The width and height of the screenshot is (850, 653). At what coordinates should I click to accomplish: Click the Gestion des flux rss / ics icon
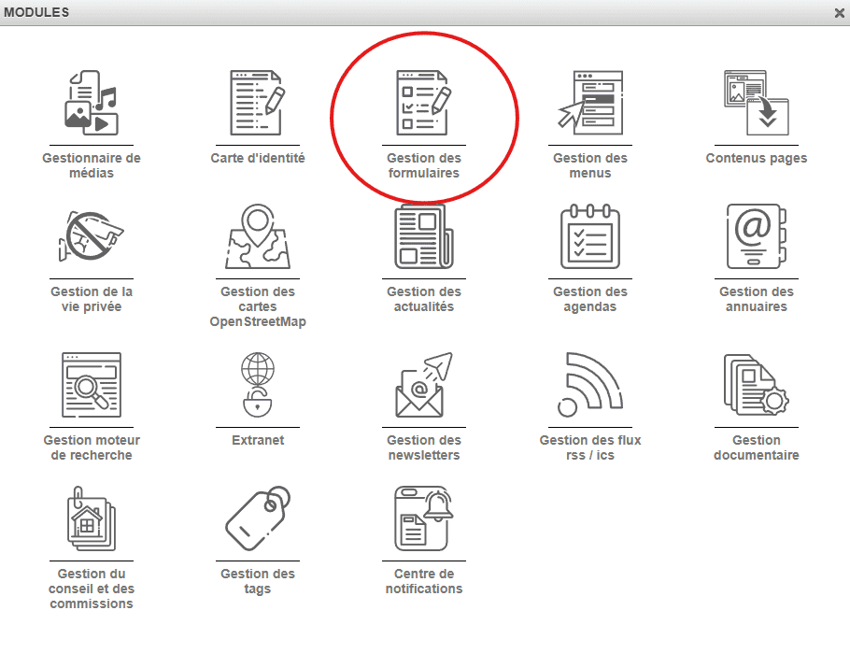coord(590,385)
